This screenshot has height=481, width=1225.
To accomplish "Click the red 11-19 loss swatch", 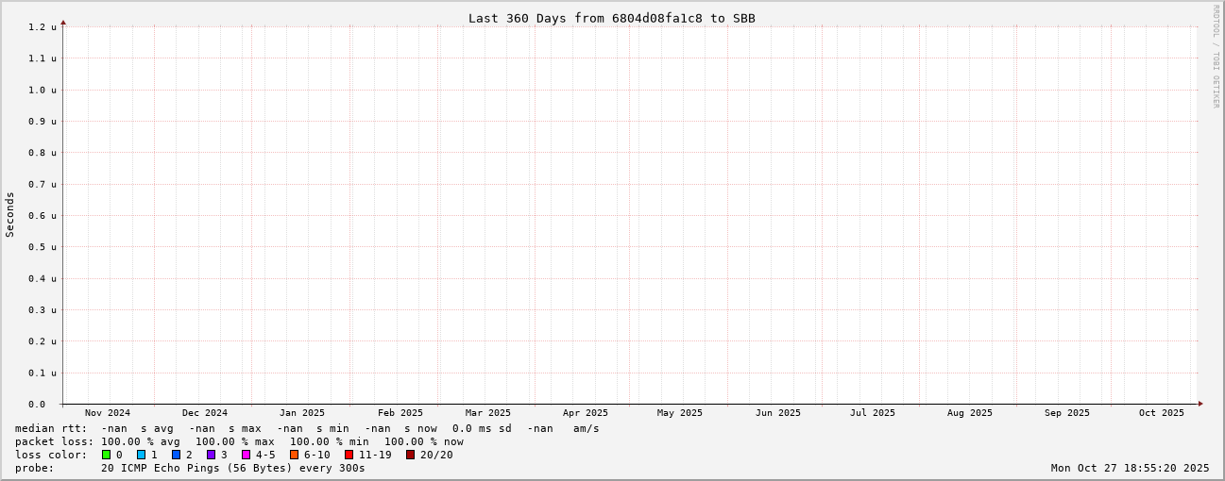I will coord(349,455).
